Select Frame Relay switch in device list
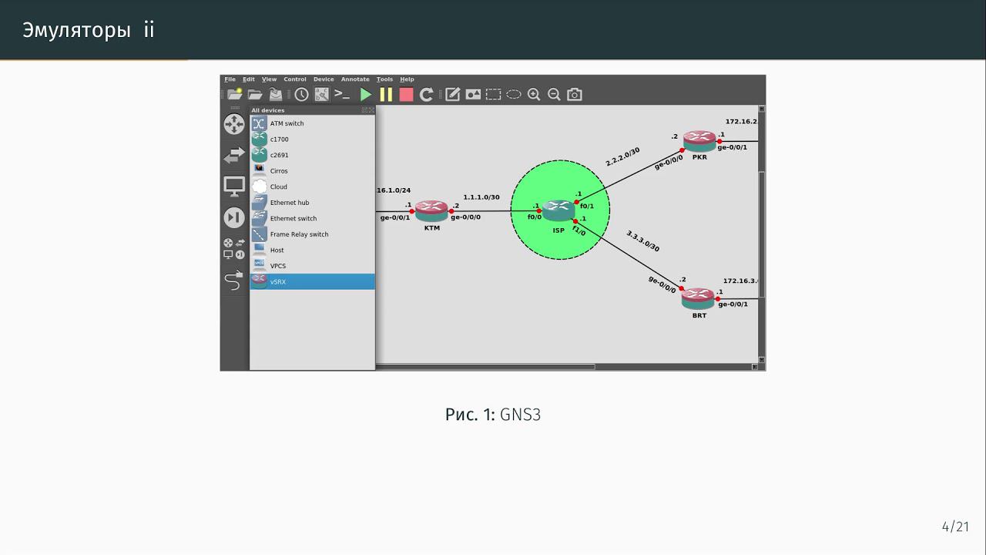Viewport: 986px width, 555px height. 312,234
